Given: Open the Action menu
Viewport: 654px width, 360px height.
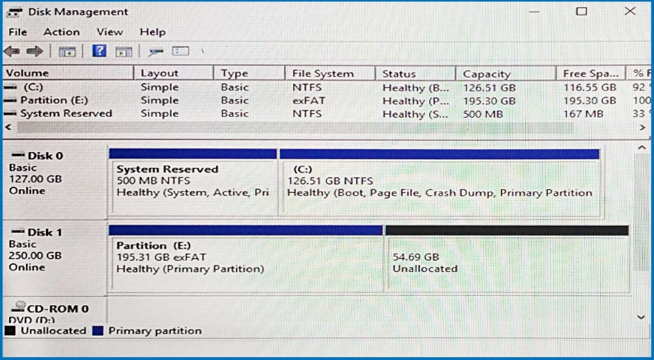Looking at the screenshot, I should [62, 32].
